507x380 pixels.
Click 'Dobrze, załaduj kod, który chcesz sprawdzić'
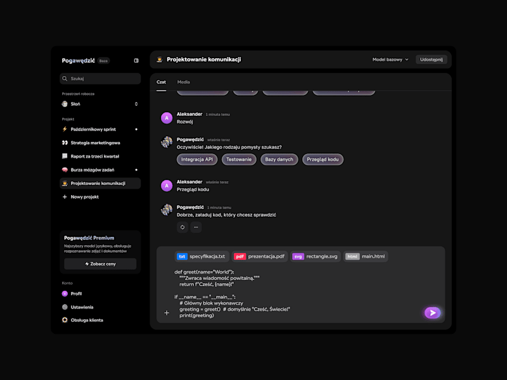click(226, 215)
